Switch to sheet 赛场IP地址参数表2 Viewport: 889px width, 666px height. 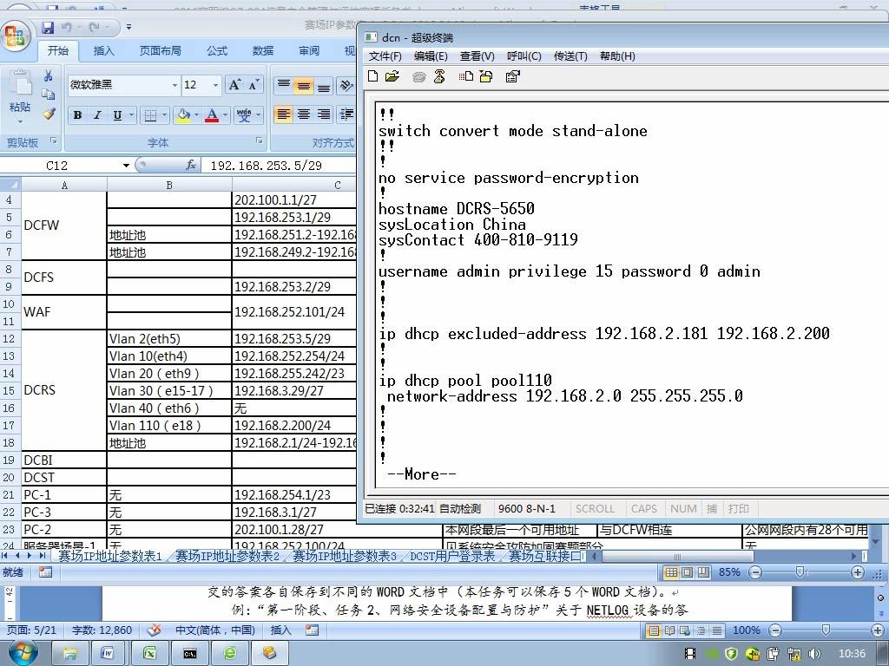point(227,556)
